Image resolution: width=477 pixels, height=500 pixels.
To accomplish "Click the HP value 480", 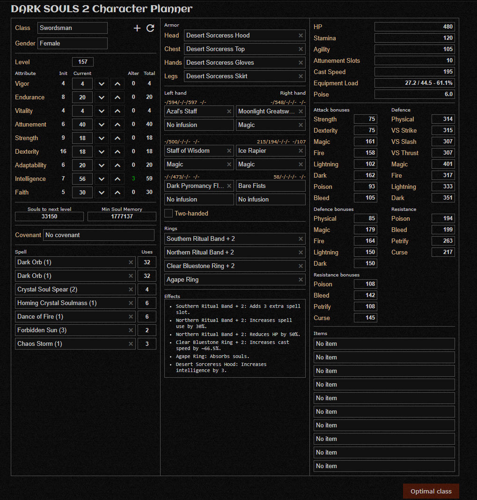I will coord(415,27).
